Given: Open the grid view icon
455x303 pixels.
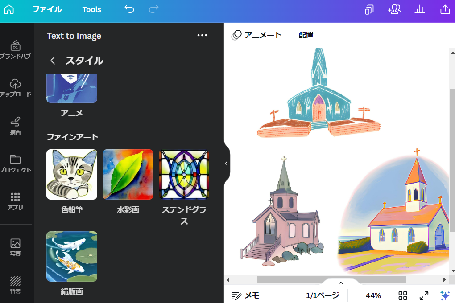Looking at the screenshot, I should click(402, 295).
